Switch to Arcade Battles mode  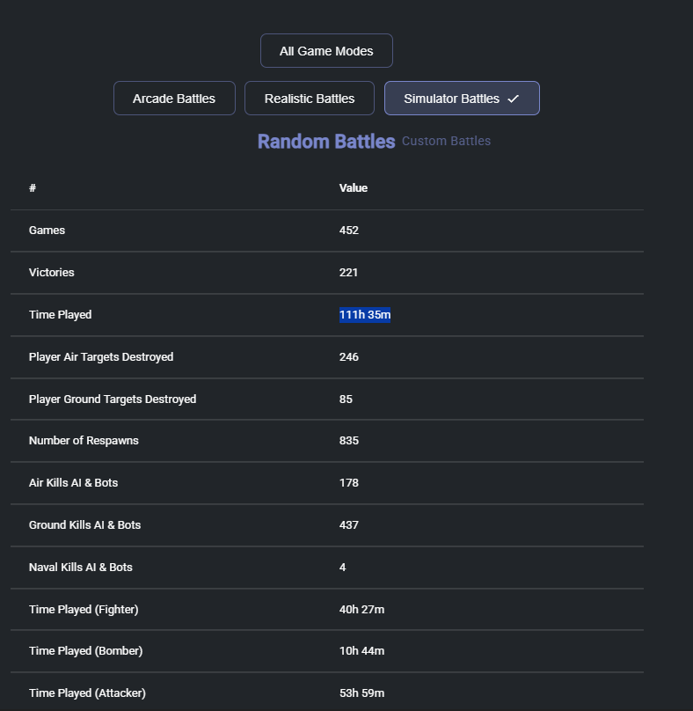click(174, 99)
